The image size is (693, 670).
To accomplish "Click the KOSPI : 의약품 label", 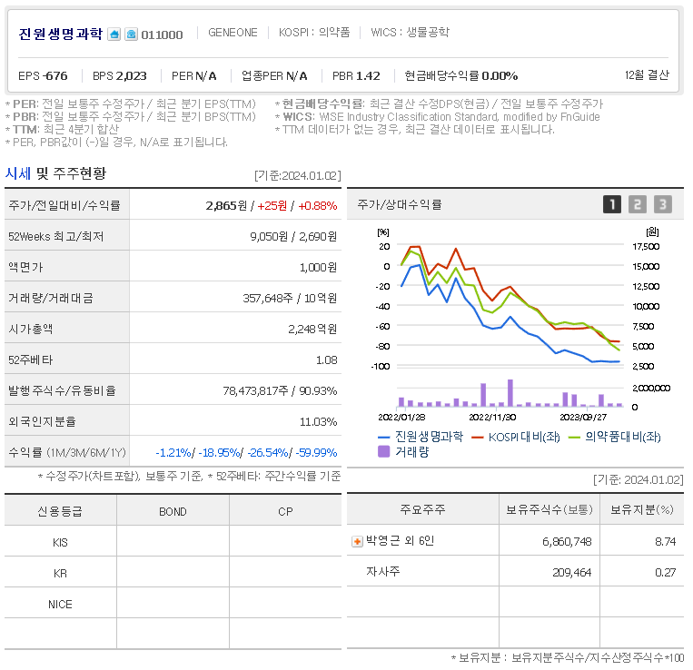I will (314, 33).
